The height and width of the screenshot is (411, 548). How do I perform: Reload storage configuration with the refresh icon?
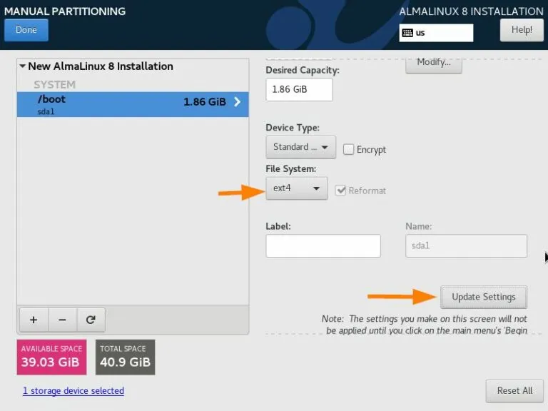click(91, 320)
